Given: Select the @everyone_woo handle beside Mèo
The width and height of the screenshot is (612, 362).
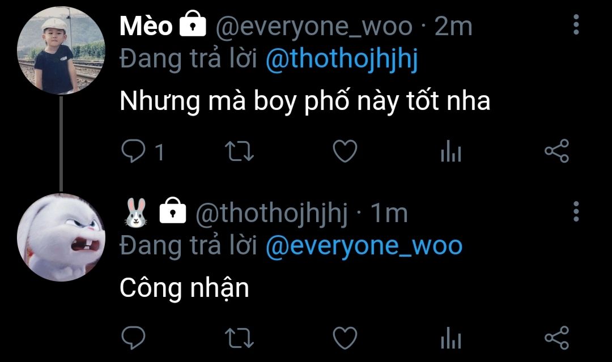Looking at the screenshot, I should 314,27.
